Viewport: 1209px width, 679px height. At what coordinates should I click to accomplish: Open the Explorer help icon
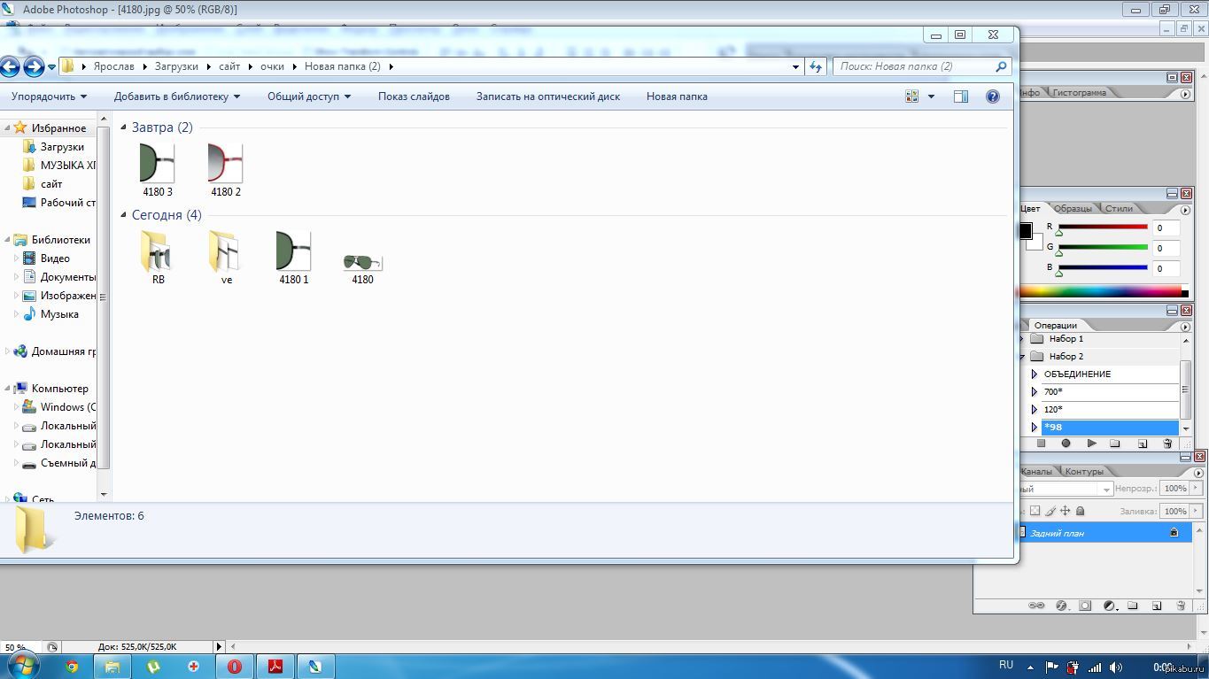click(993, 96)
